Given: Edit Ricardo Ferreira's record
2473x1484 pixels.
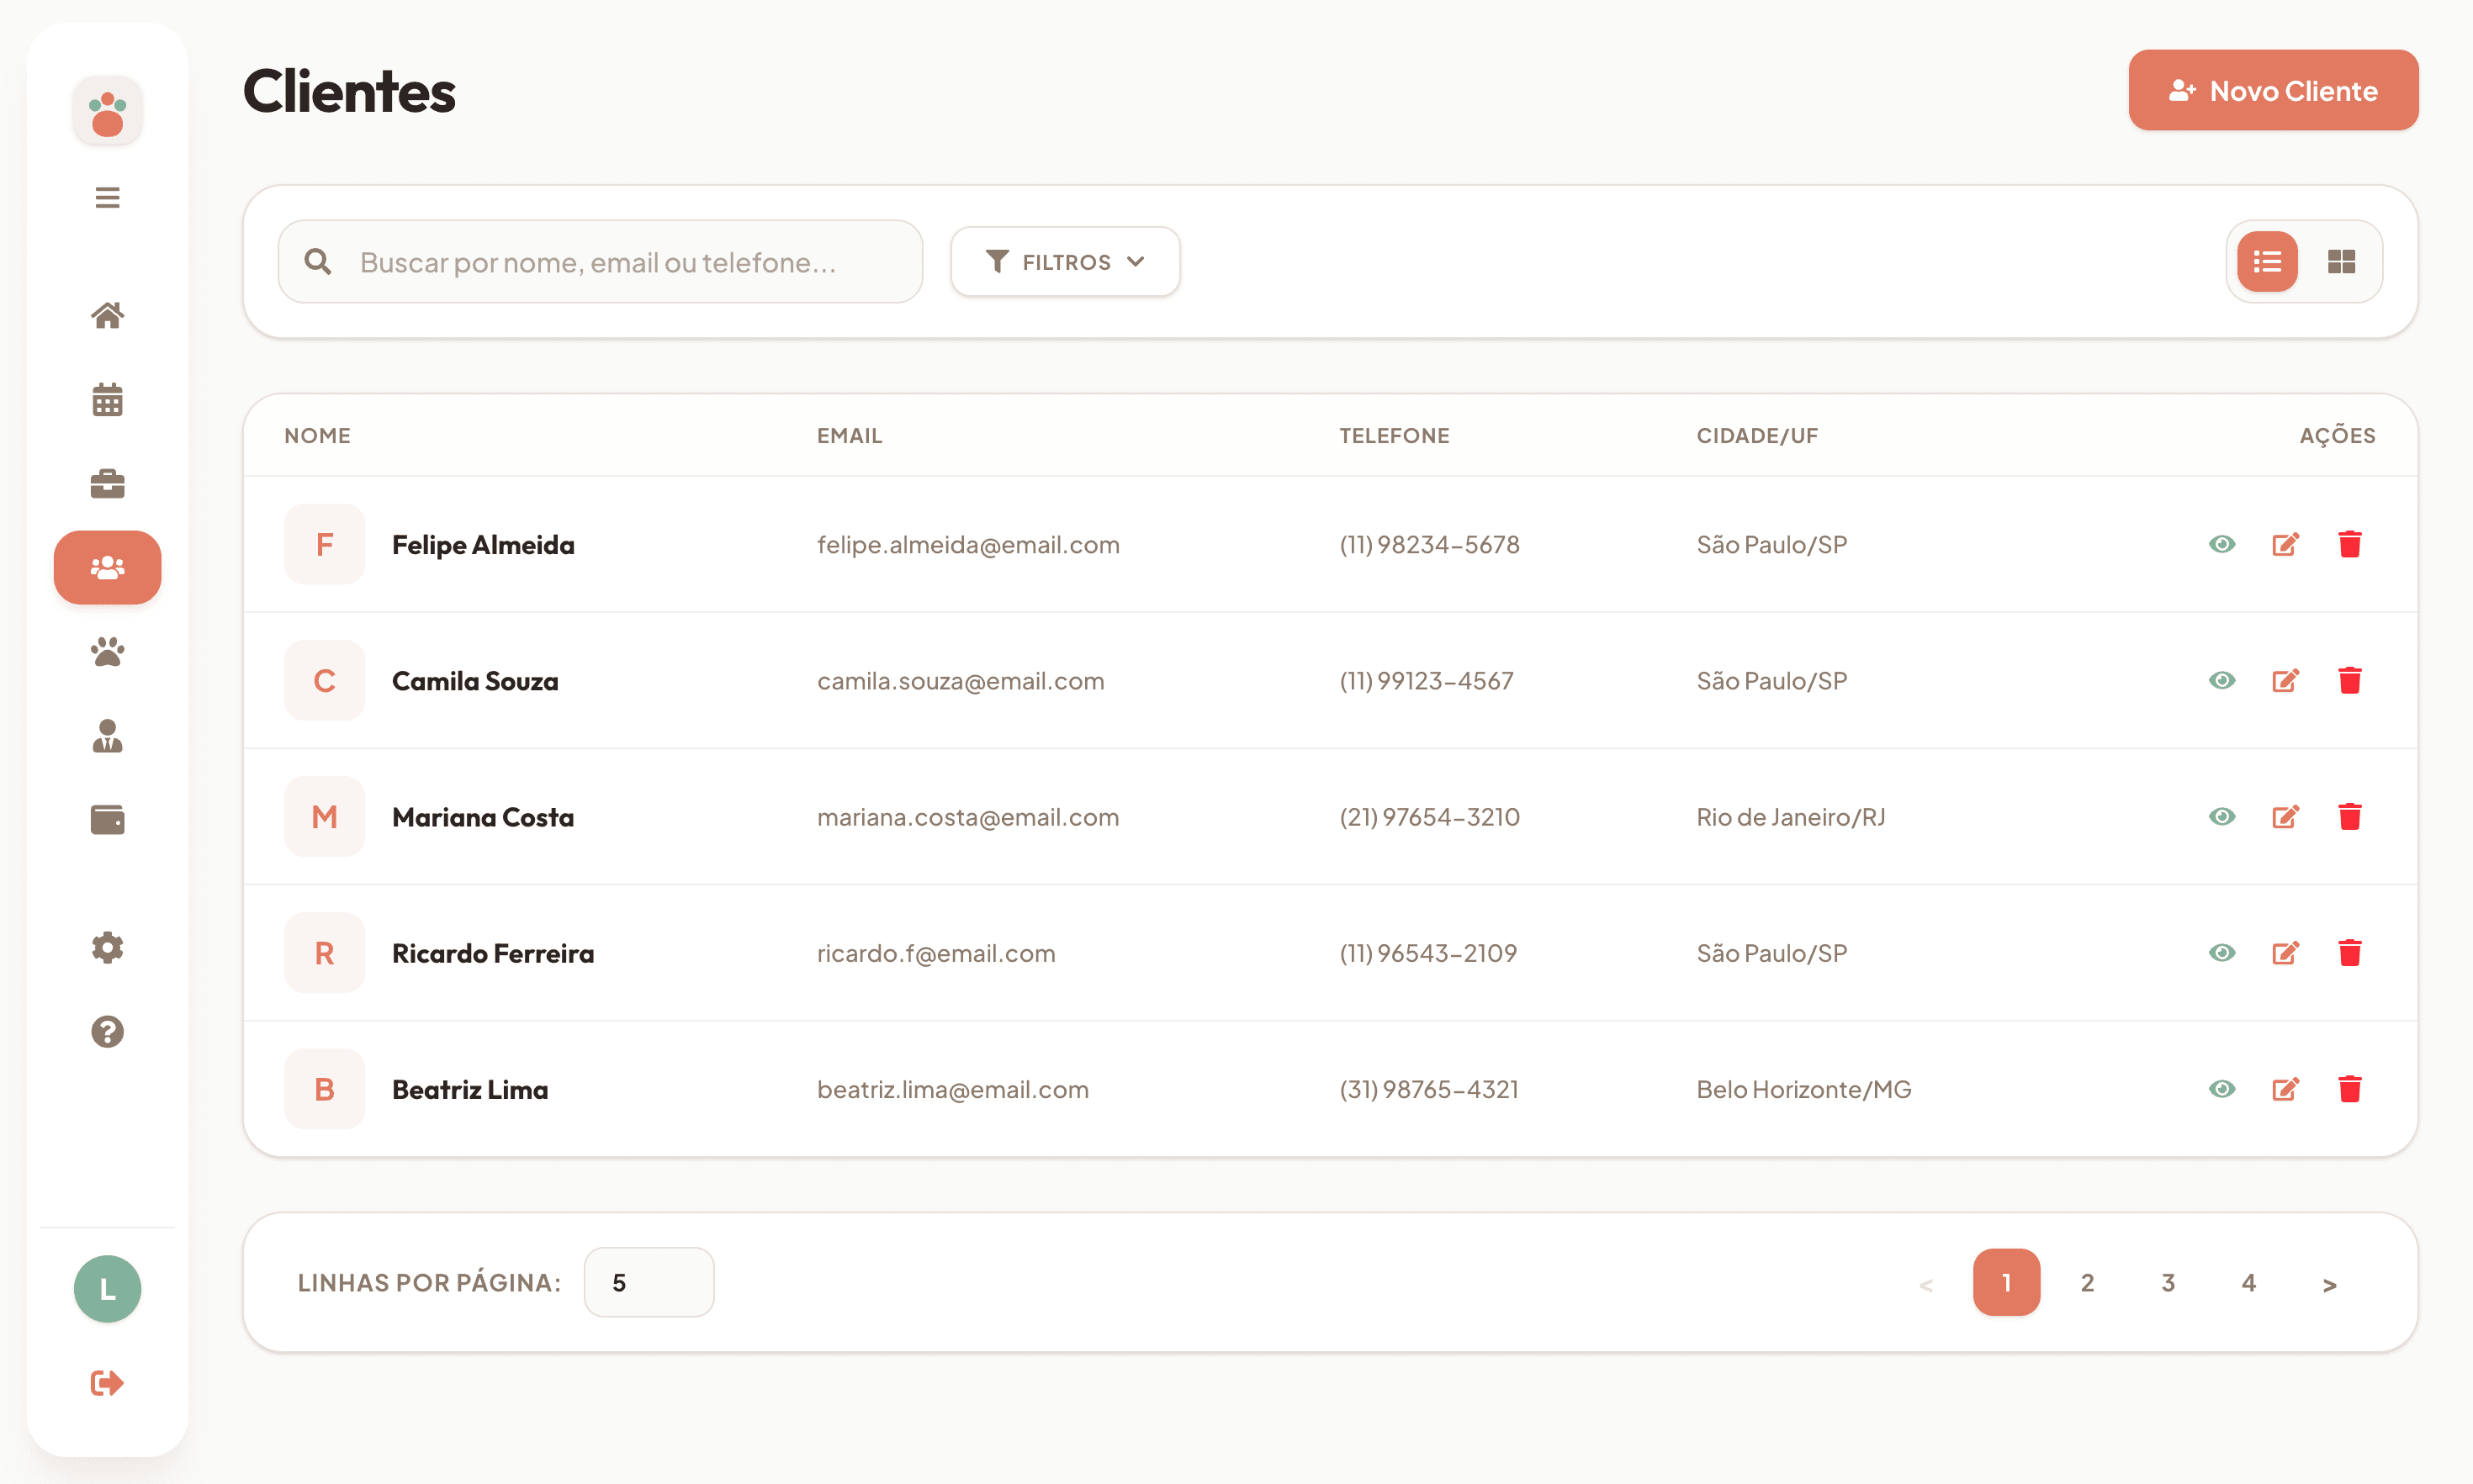Looking at the screenshot, I should (2286, 952).
